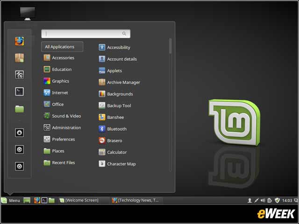Open the Office category
Image resolution: width=299 pixels, height=224 pixels.
tap(54, 105)
